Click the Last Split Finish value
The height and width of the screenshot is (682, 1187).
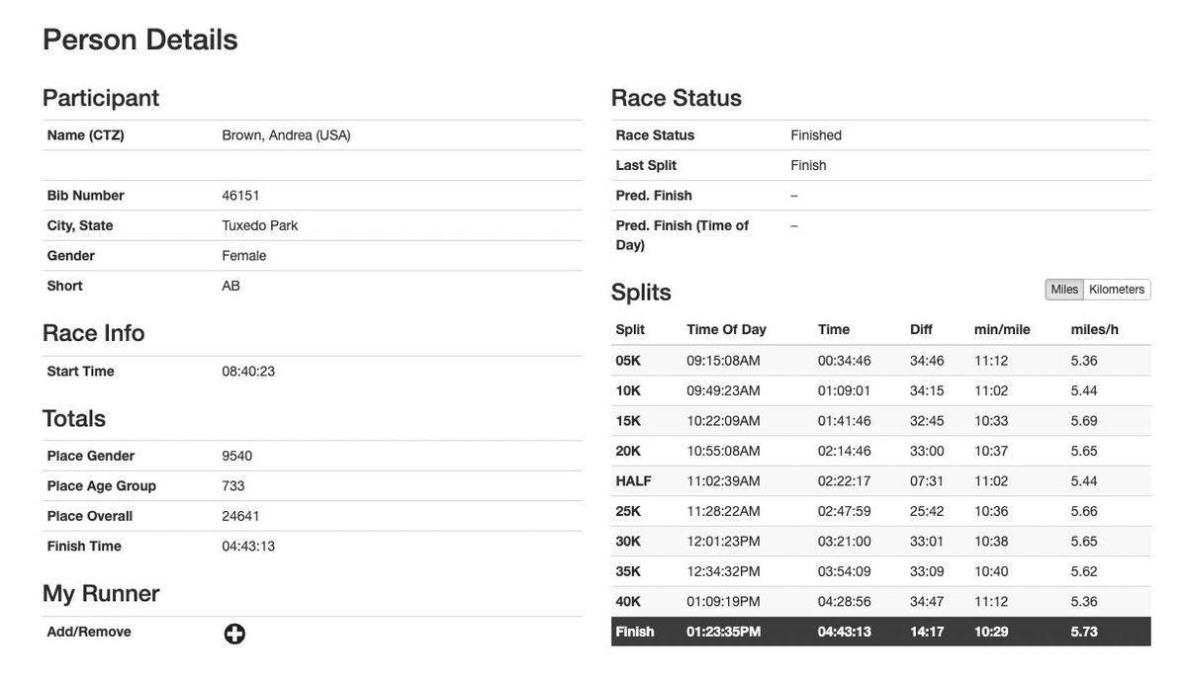tap(808, 164)
